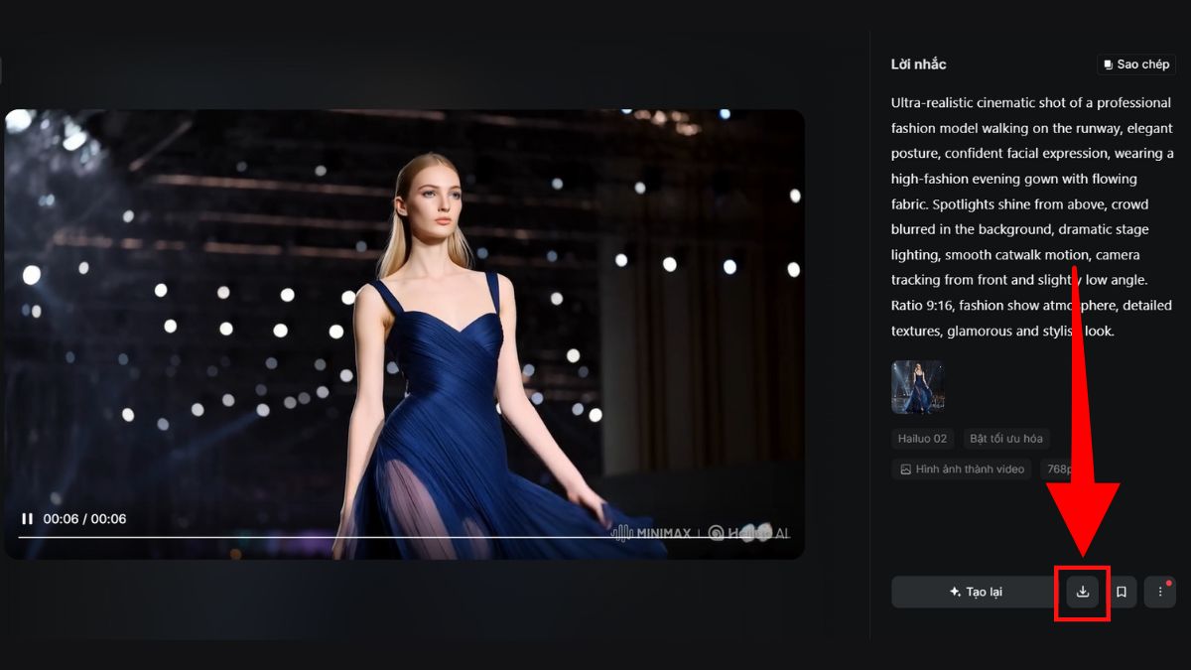Click the Hailuo 02 model tag

click(923, 439)
